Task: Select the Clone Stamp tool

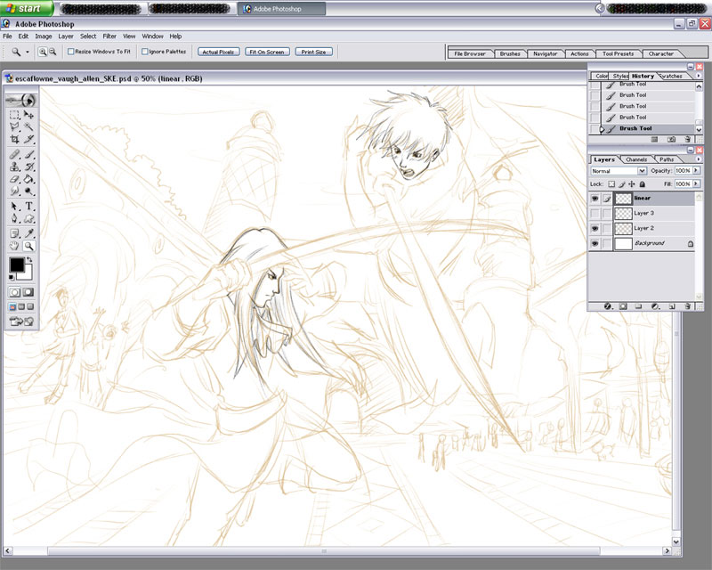Action: [x=15, y=167]
